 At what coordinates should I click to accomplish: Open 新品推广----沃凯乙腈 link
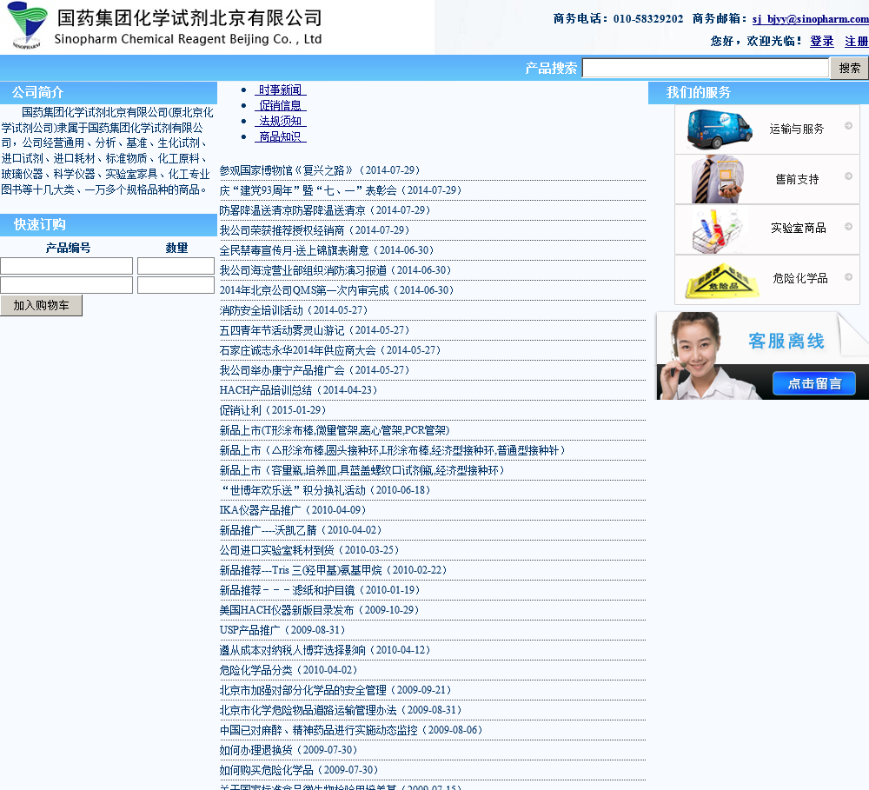pos(301,530)
